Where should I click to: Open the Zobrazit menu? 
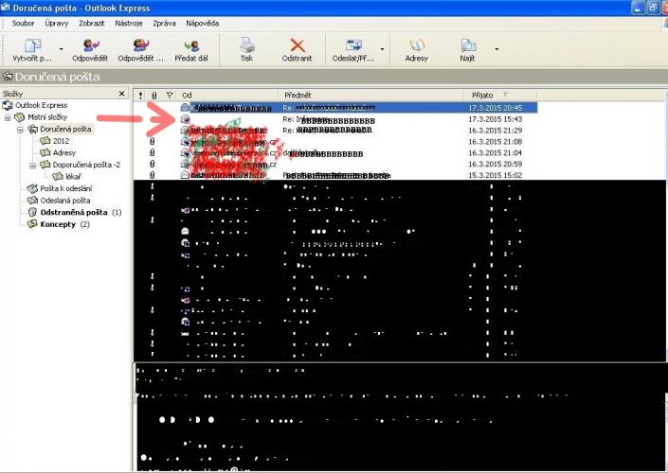click(92, 24)
